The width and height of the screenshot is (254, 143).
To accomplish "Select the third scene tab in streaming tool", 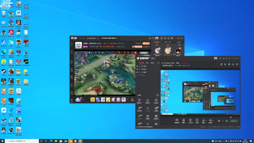I will click(x=152, y=63).
